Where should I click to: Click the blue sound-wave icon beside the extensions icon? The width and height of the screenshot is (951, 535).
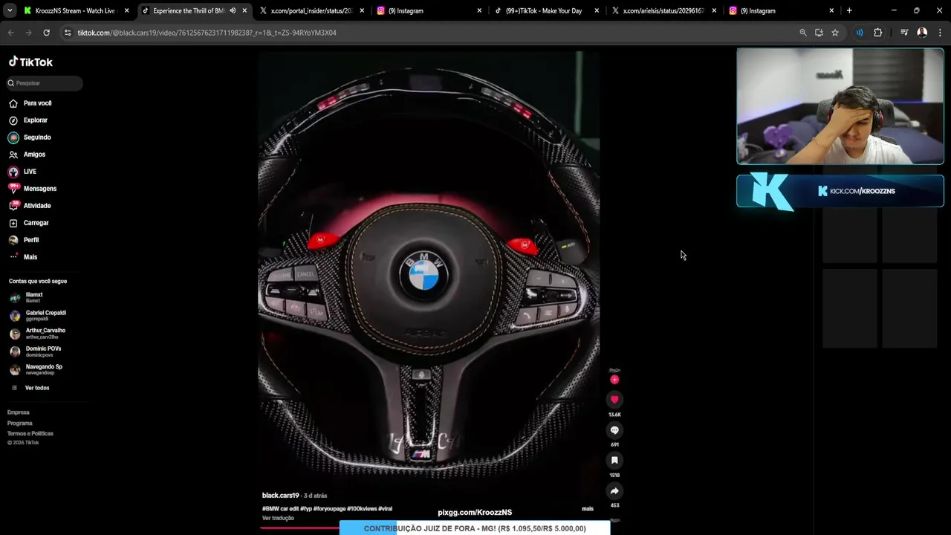coord(860,33)
